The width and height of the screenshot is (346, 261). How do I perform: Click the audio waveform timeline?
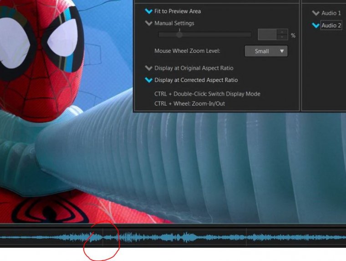[173, 237]
